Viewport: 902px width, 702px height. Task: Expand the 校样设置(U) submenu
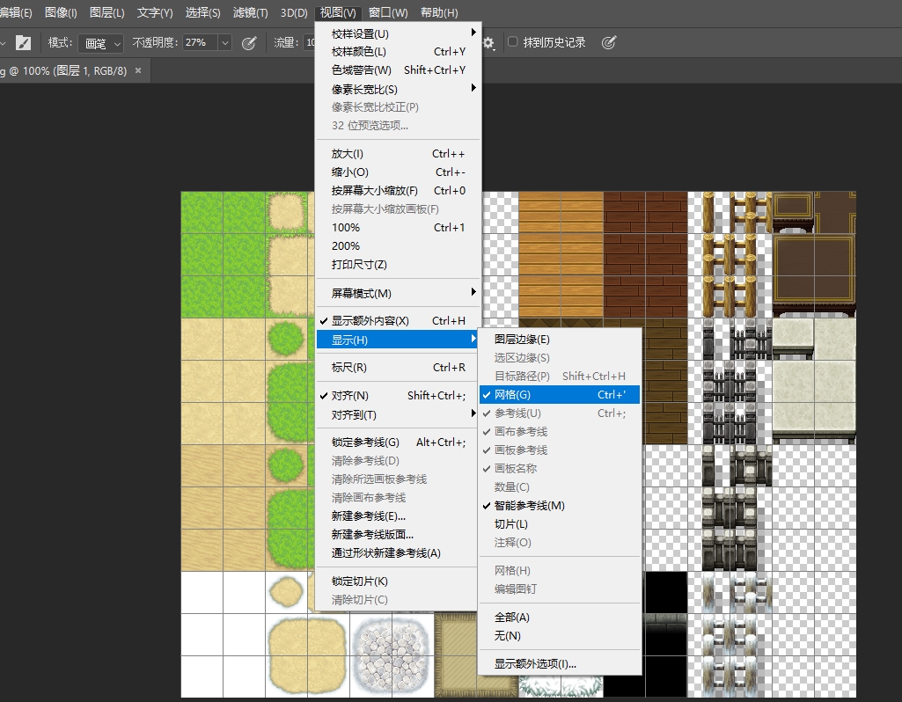click(x=398, y=34)
